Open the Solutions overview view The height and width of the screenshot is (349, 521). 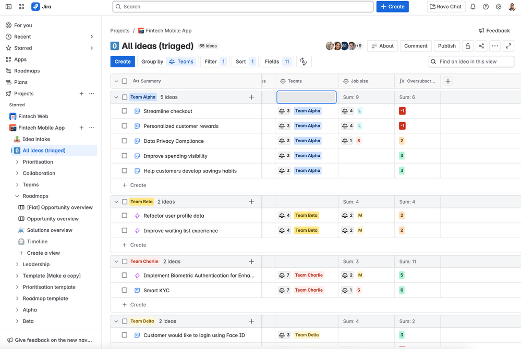coord(50,230)
